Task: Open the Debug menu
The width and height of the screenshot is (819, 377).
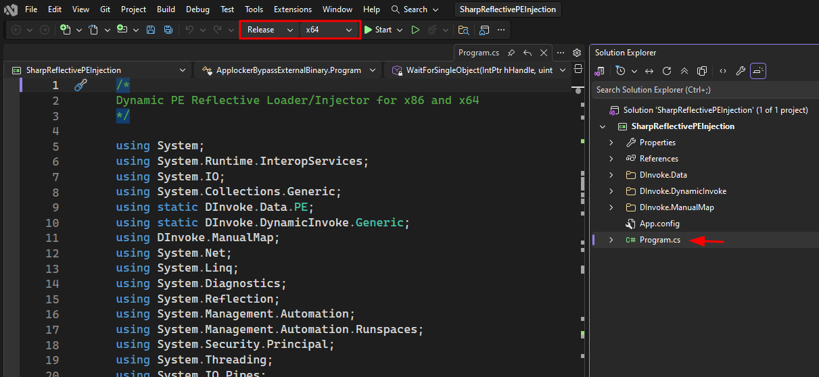Action: (197, 9)
